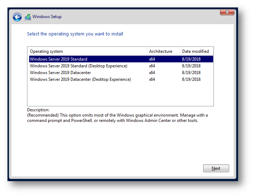Click the date in Standard (Desktop Experience) row

[x=191, y=66]
